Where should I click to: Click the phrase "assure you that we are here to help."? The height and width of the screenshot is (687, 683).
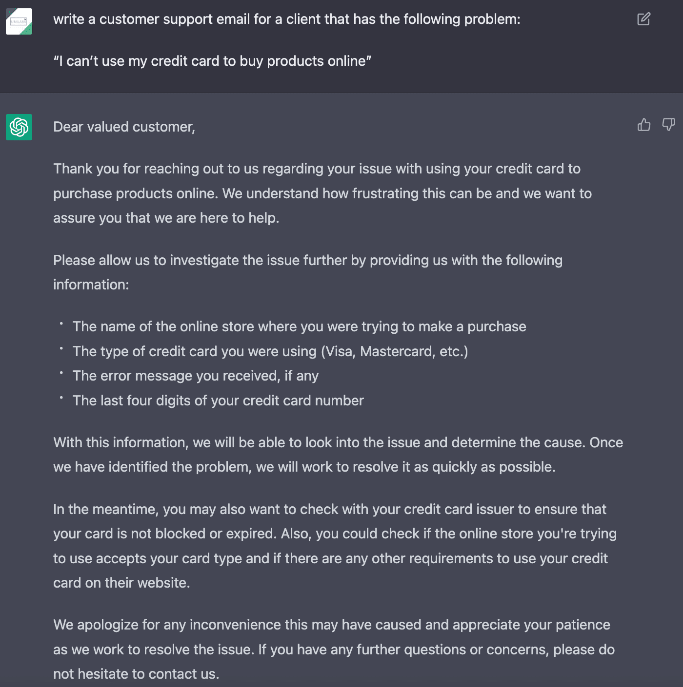click(x=166, y=218)
